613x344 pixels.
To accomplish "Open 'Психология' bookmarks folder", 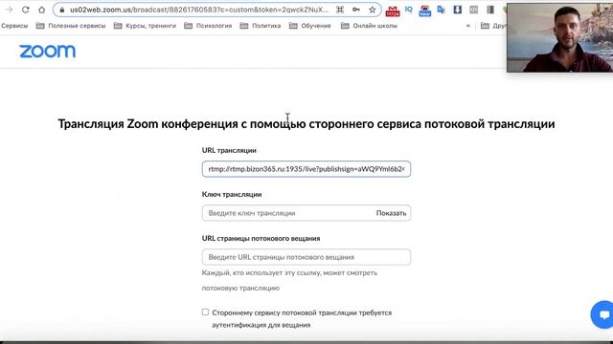I will pyautogui.click(x=208, y=26).
